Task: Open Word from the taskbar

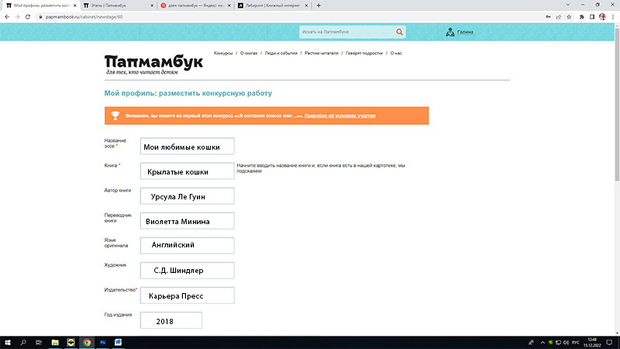Action: pos(119,341)
